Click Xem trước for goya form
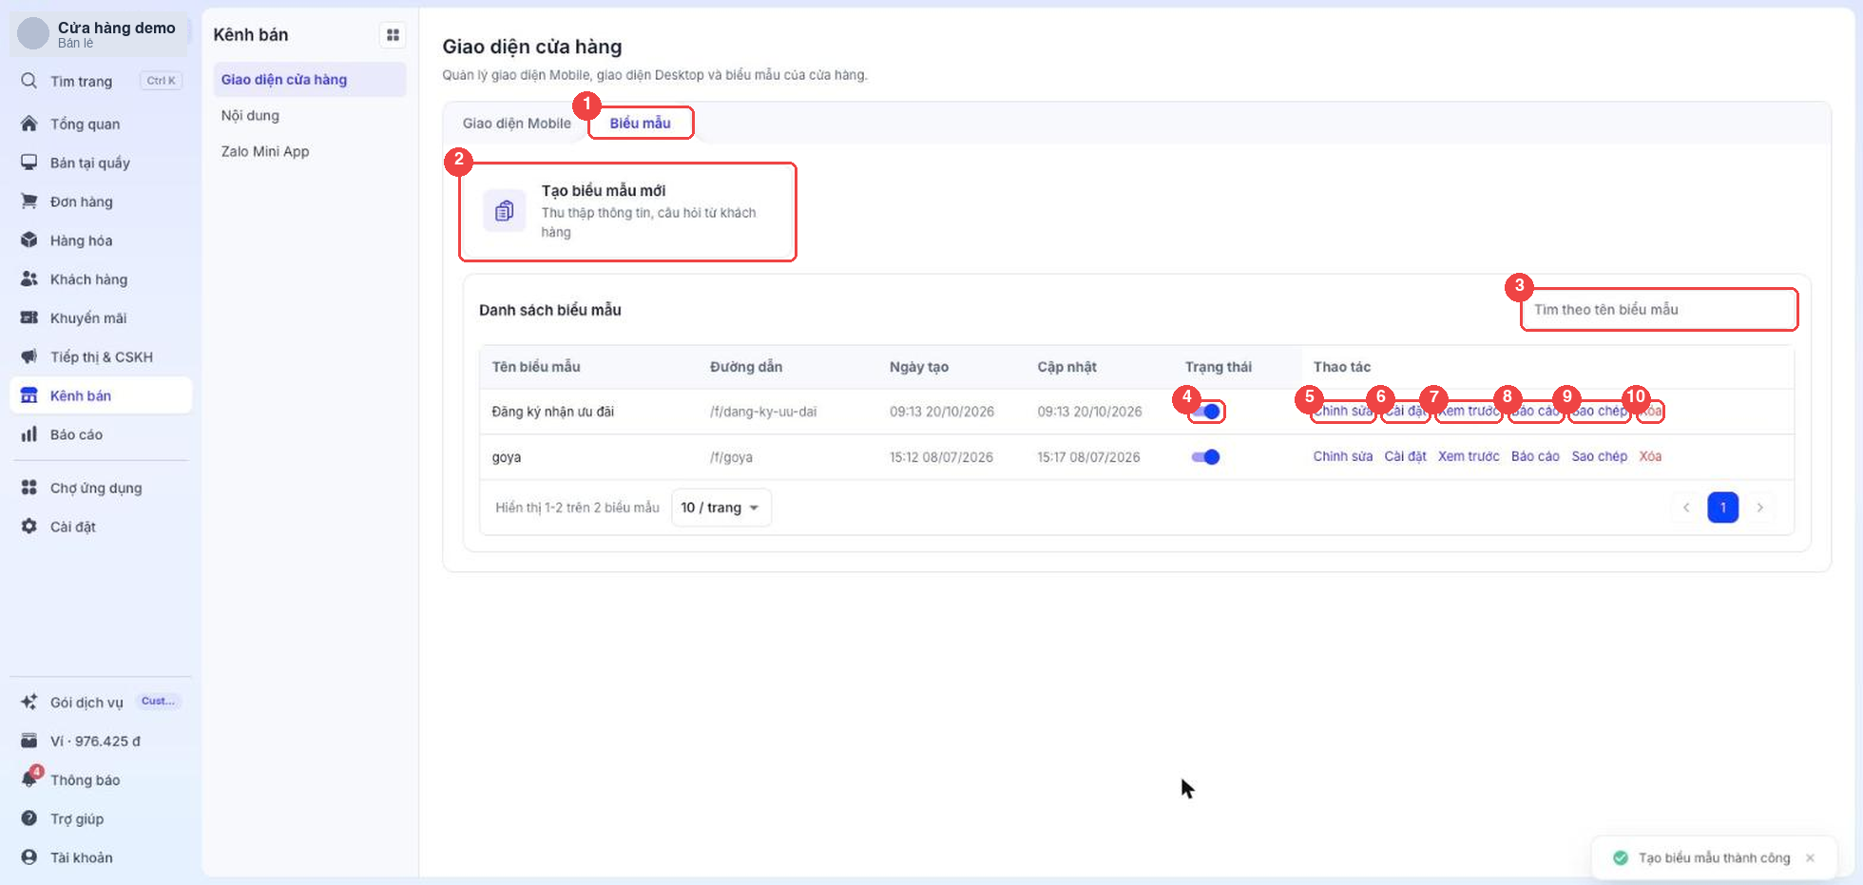Viewport: 1863px width, 885px height. point(1469,457)
